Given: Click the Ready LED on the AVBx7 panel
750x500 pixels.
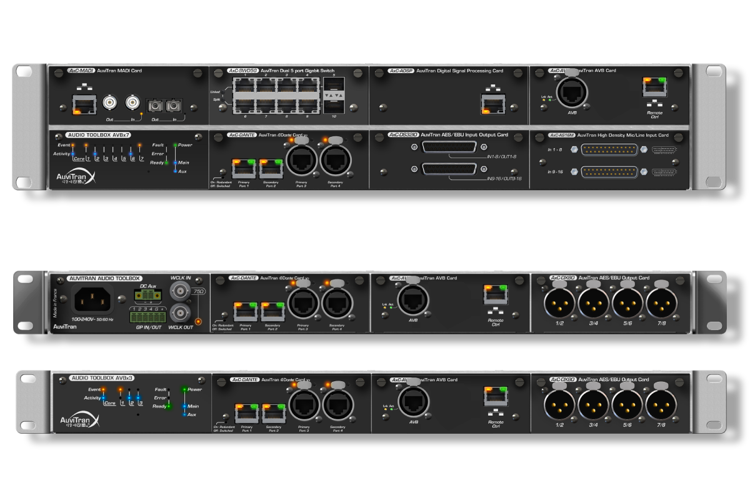Looking at the screenshot, I should 167,162.
